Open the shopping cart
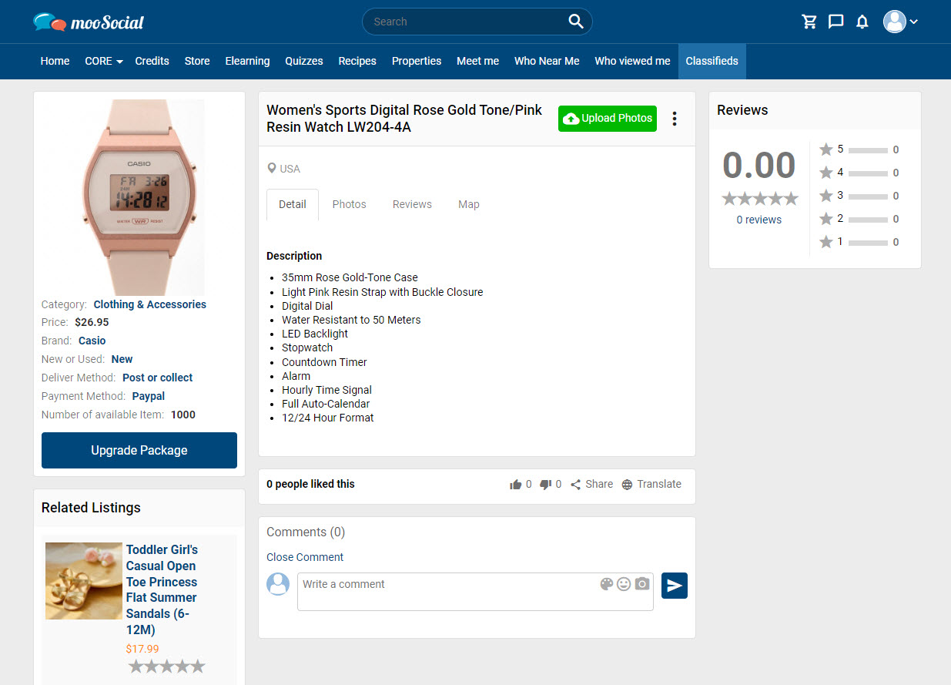 [809, 22]
